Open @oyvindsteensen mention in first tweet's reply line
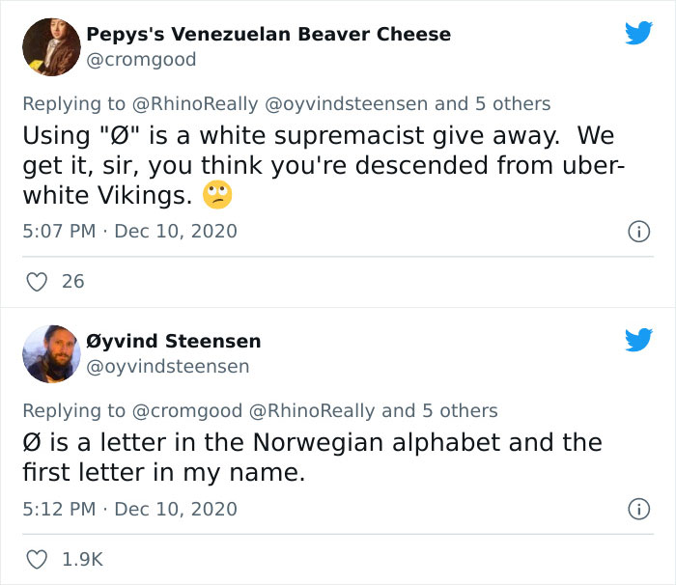676x585 pixels. pyautogui.click(x=347, y=103)
